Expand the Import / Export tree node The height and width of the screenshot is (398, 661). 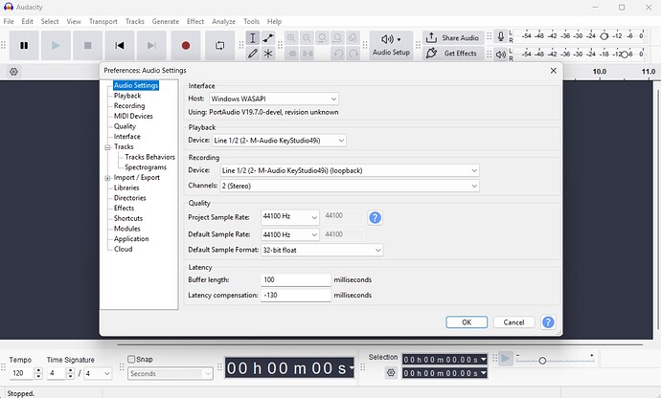pyautogui.click(x=107, y=178)
